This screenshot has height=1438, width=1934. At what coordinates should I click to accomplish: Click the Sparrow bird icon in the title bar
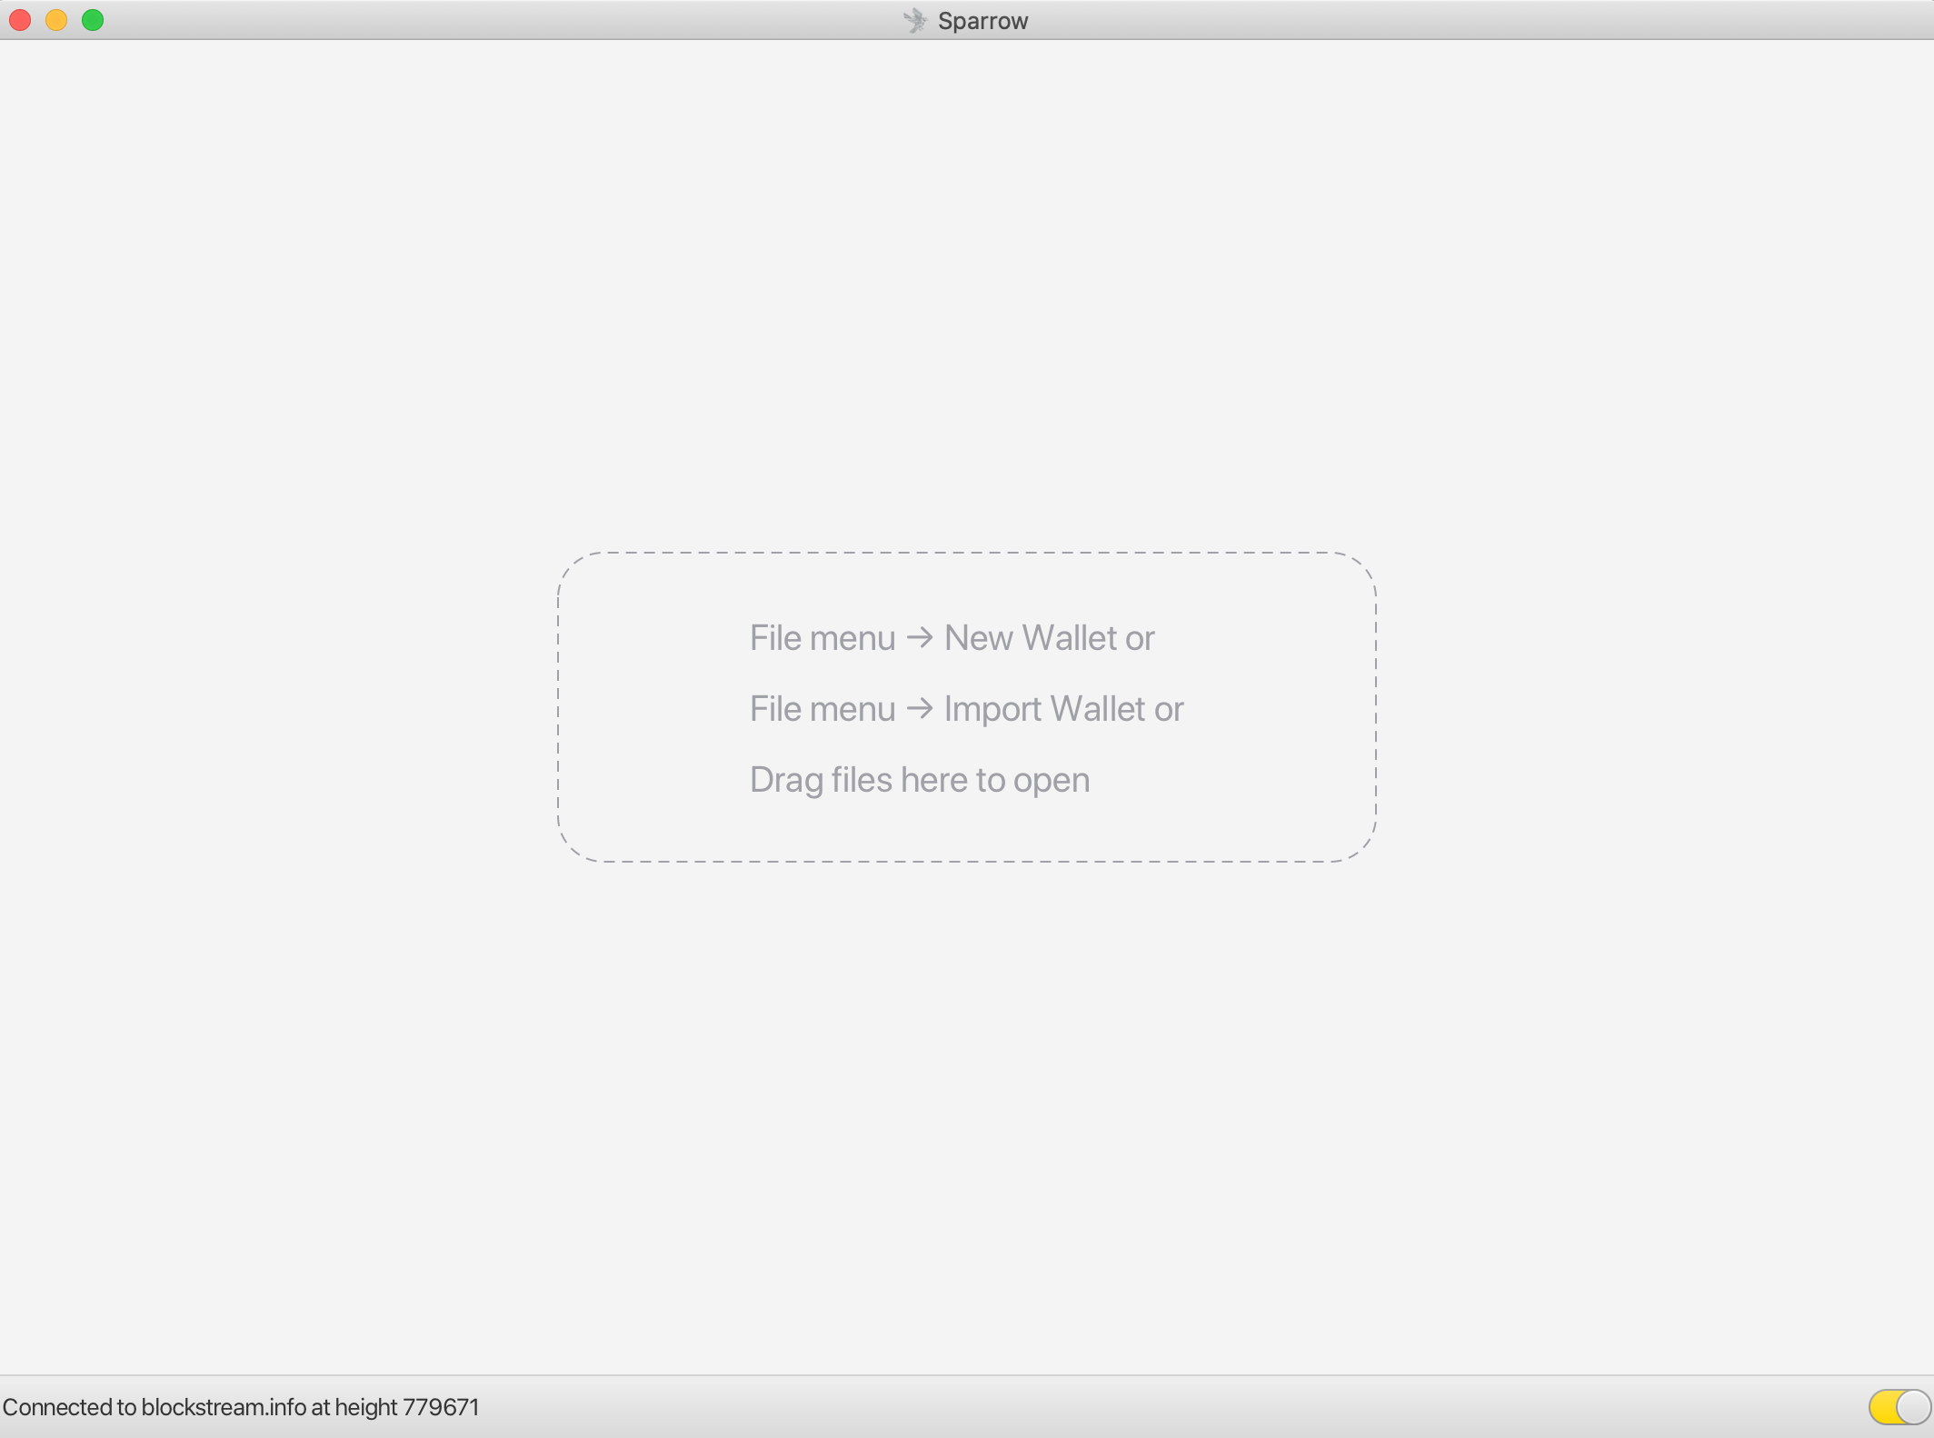coord(916,19)
